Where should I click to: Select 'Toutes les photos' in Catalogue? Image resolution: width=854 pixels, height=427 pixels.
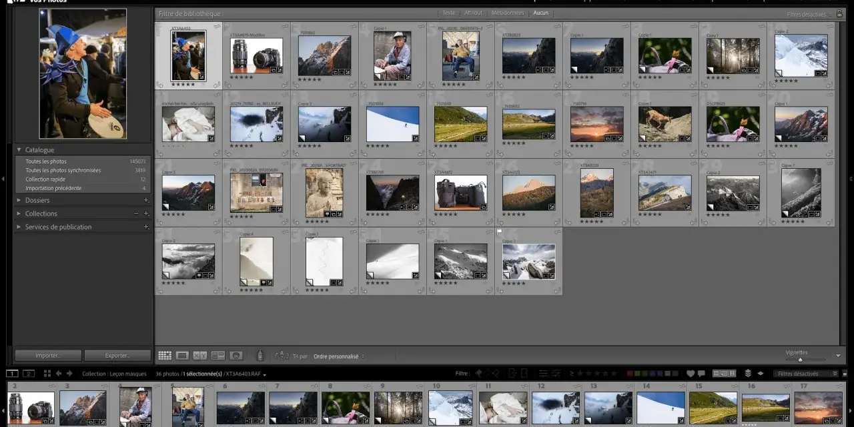pos(83,161)
